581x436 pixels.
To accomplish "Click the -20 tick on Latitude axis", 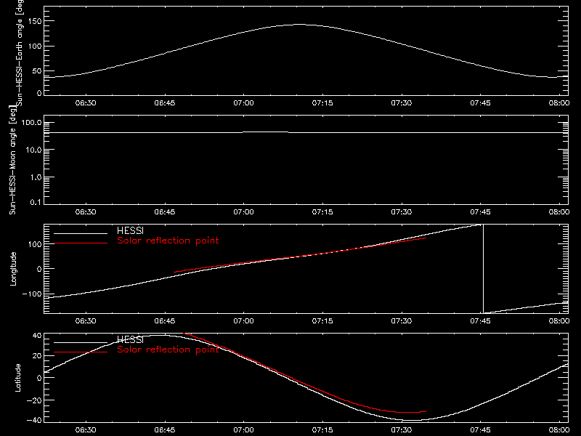I will click(x=34, y=400).
